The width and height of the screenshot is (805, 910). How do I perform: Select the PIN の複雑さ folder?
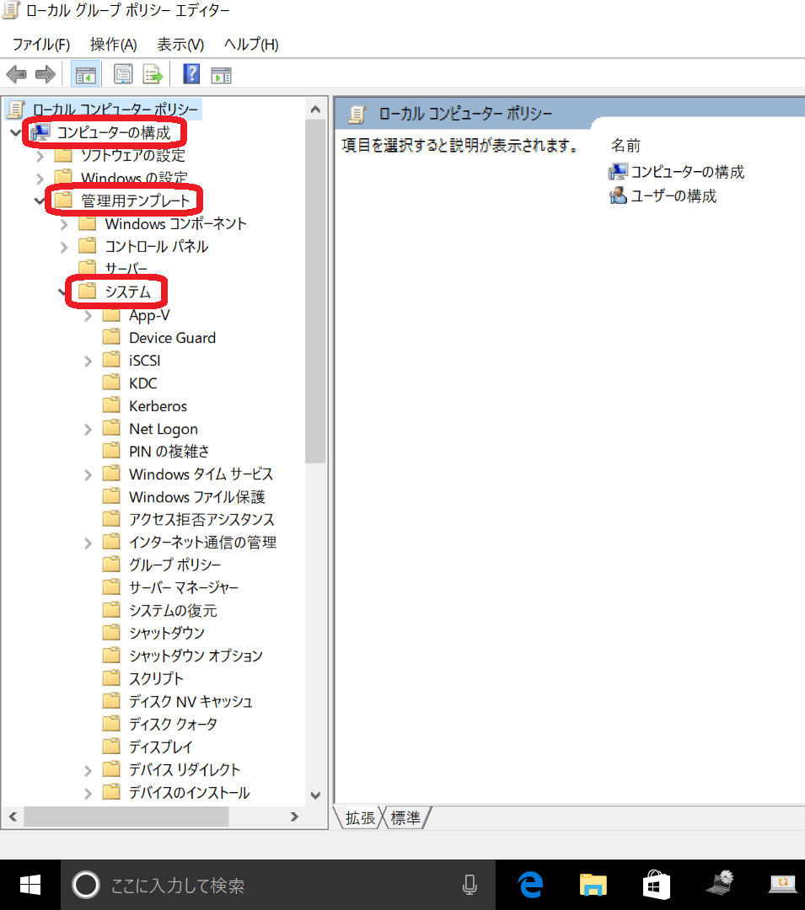pos(169,452)
